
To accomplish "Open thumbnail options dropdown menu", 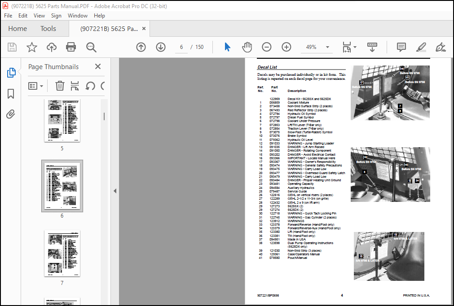I will point(35,86).
